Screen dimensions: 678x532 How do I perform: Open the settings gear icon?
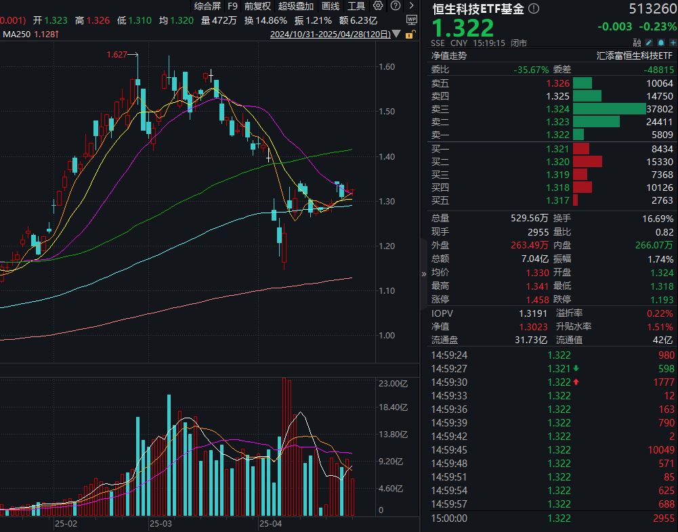(378, 5)
